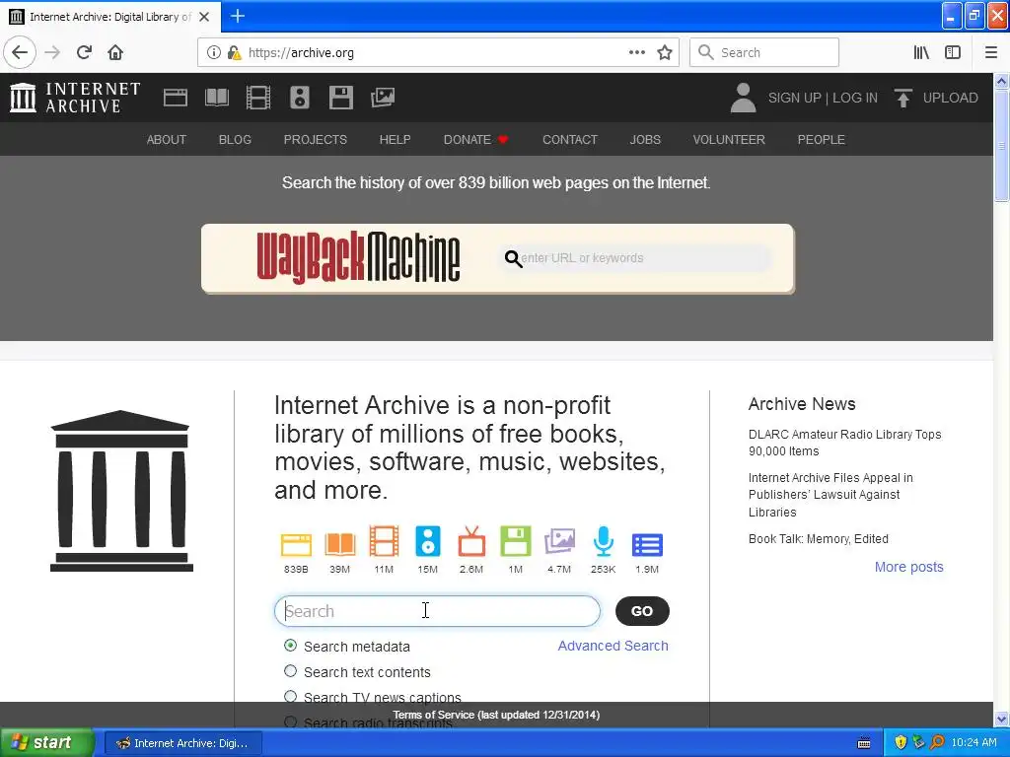Open the ABOUT menu item
Image resolution: width=1010 pixels, height=757 pixels.
coord(166,140)
